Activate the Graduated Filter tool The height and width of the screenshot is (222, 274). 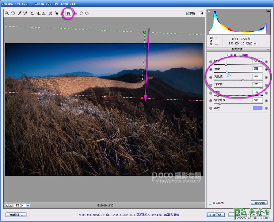(68, 13)
